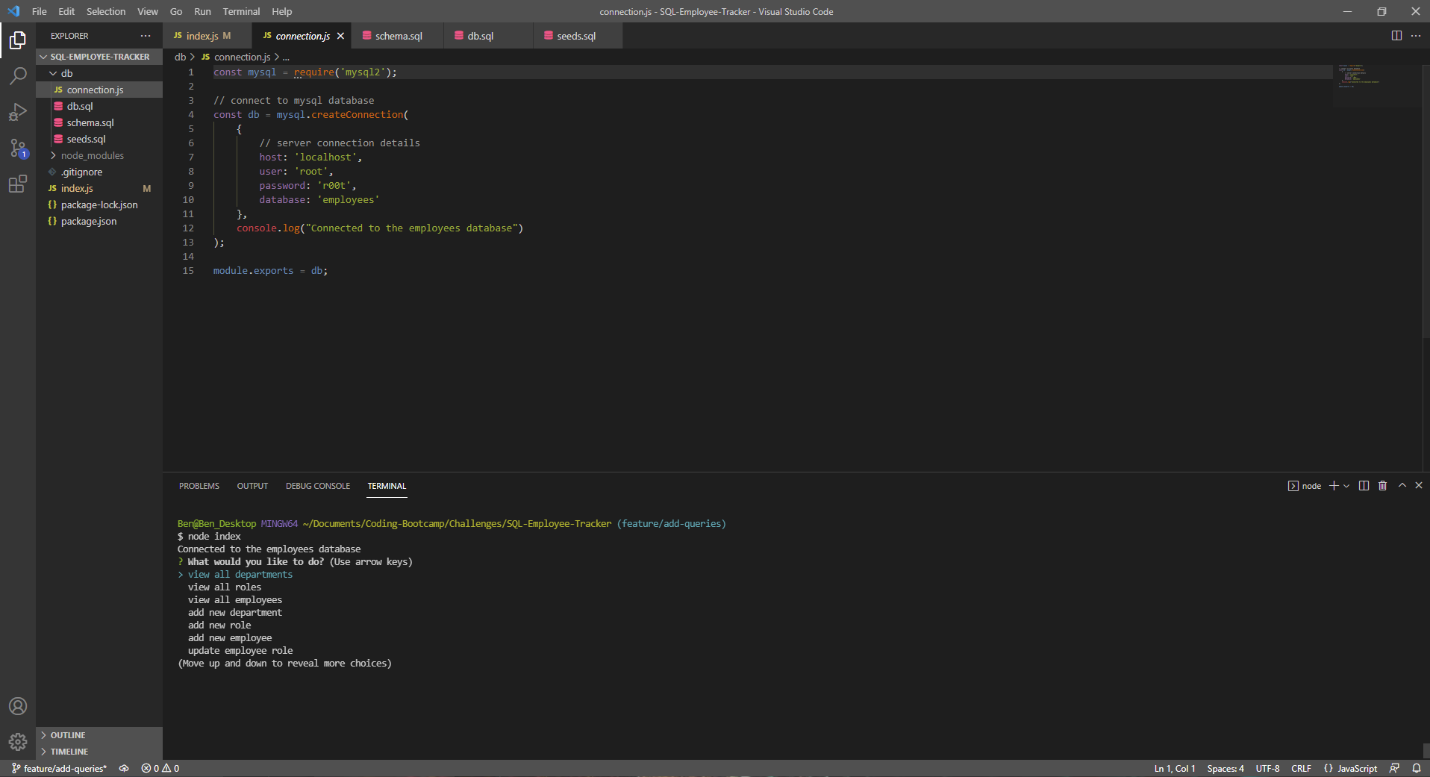Open the feature/add-queries branch picker
This screenshot has height=777, width=1430.
pyautogui.click(x=59, y=768)
